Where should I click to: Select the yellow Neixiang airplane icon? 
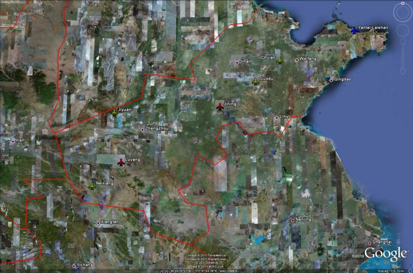(92, 186)
